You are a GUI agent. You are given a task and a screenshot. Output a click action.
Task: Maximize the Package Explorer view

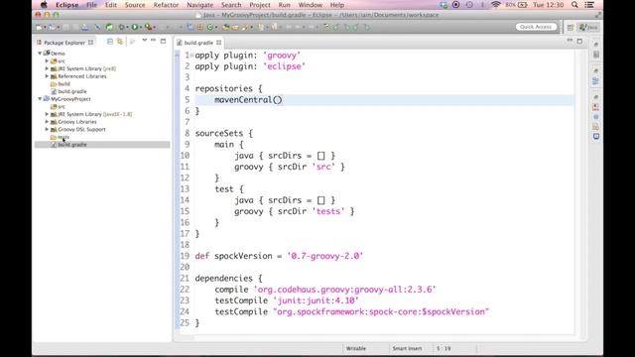point(163,41)
